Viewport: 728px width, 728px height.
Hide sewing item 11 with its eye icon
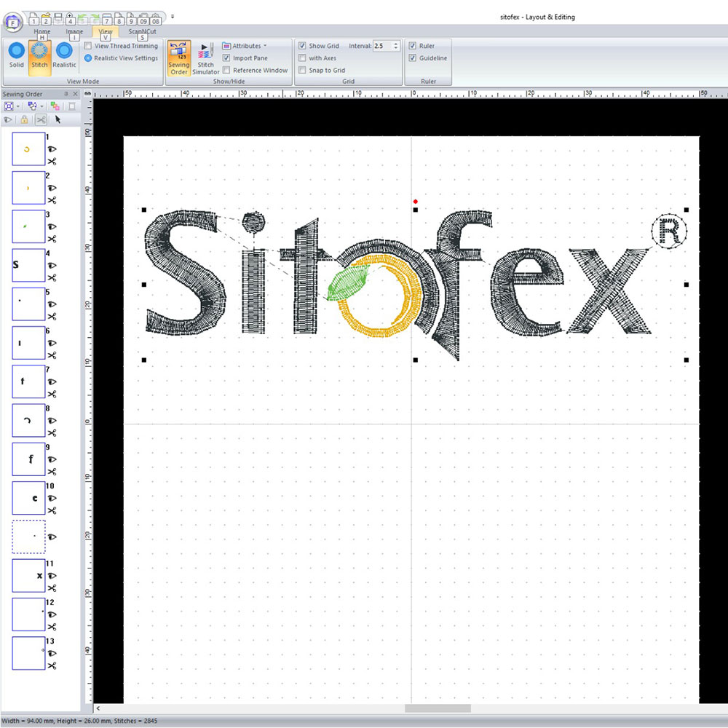tap(52, 576)
